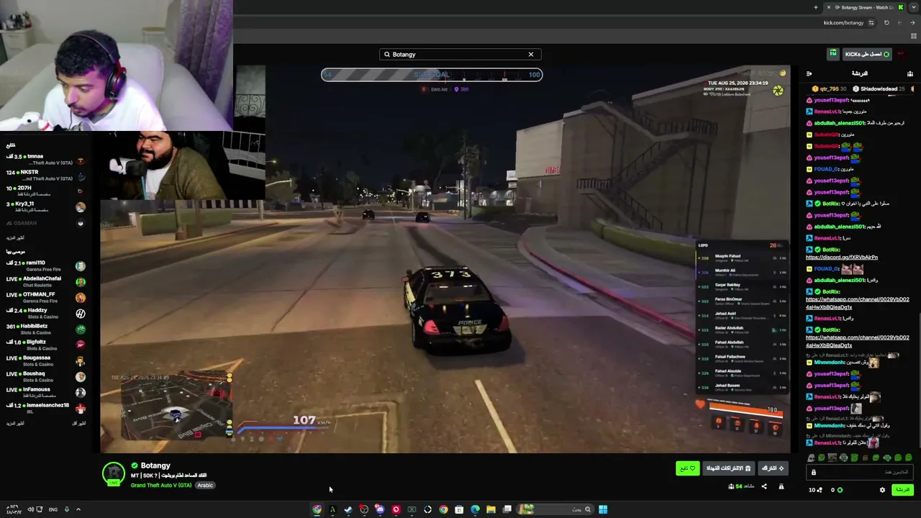Click the Botangy search input
Viewport: 921px width, 518px height.
460,55
